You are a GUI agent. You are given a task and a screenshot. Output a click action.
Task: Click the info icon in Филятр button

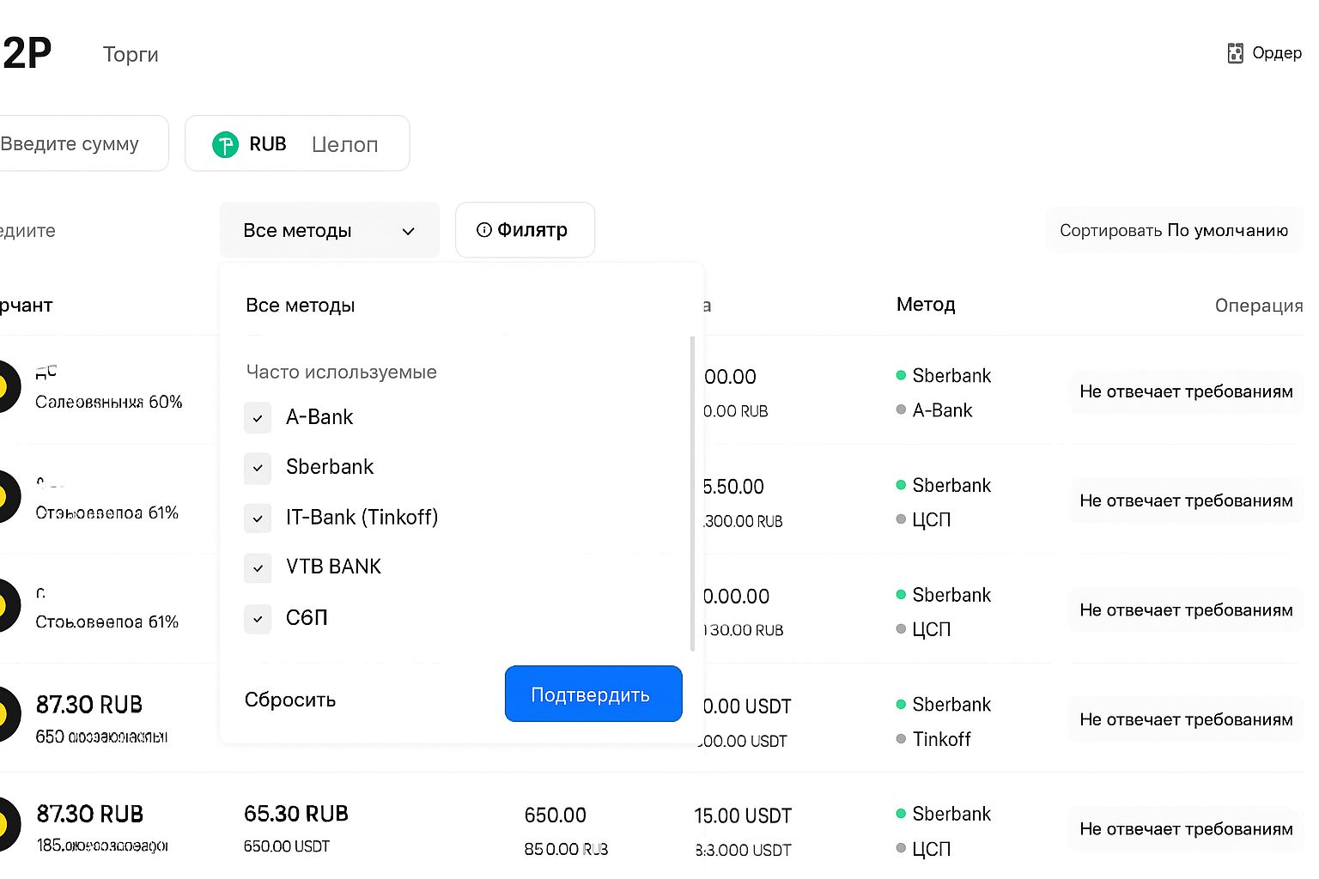click(484, 229)
